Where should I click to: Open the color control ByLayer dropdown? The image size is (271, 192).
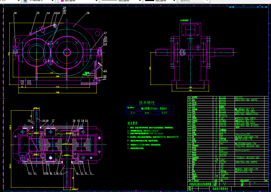pyautogui.click(x=96, y=1)
